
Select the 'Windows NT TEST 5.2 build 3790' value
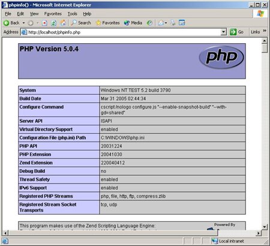click(x=136, y=90)
